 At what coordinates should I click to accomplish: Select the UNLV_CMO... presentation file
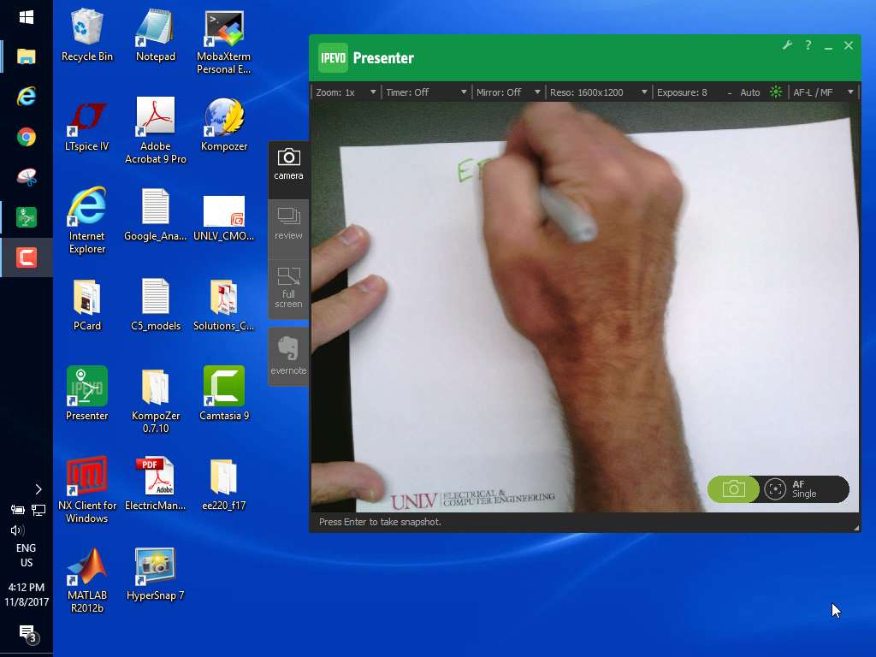tap(224, 218)
